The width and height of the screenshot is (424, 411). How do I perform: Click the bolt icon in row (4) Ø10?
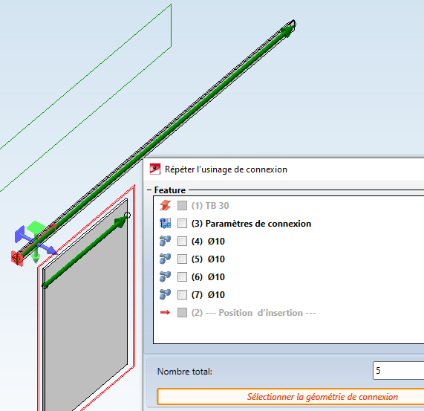(165, 241)
